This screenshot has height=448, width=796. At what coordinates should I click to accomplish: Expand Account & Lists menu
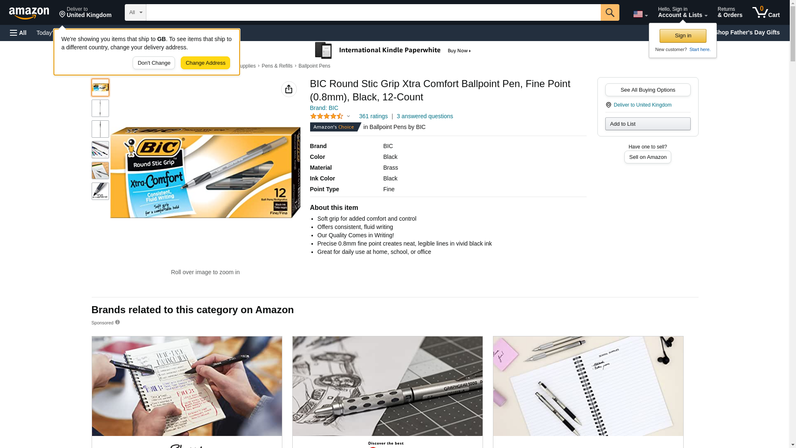coord(682,12)
